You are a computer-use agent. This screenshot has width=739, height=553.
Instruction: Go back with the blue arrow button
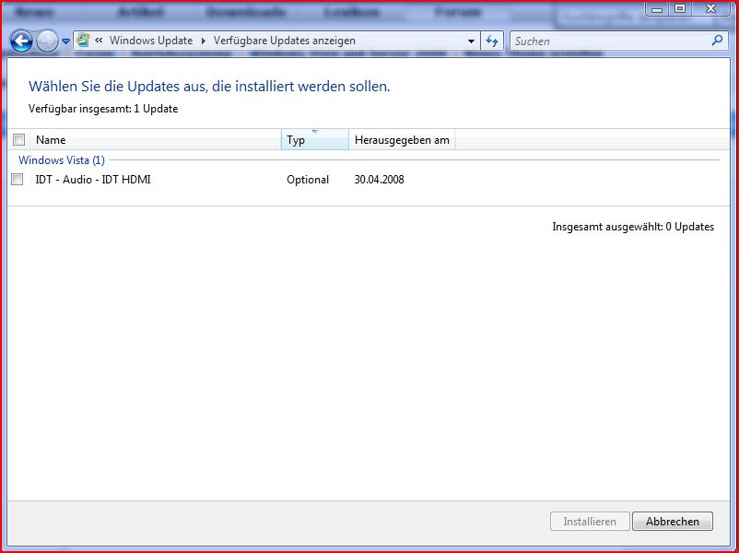pyautogui.click(x=22, y=41)
